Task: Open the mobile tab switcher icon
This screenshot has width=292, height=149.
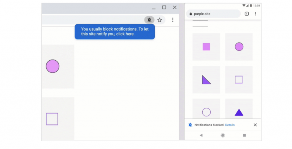Action: pos(246,14)
